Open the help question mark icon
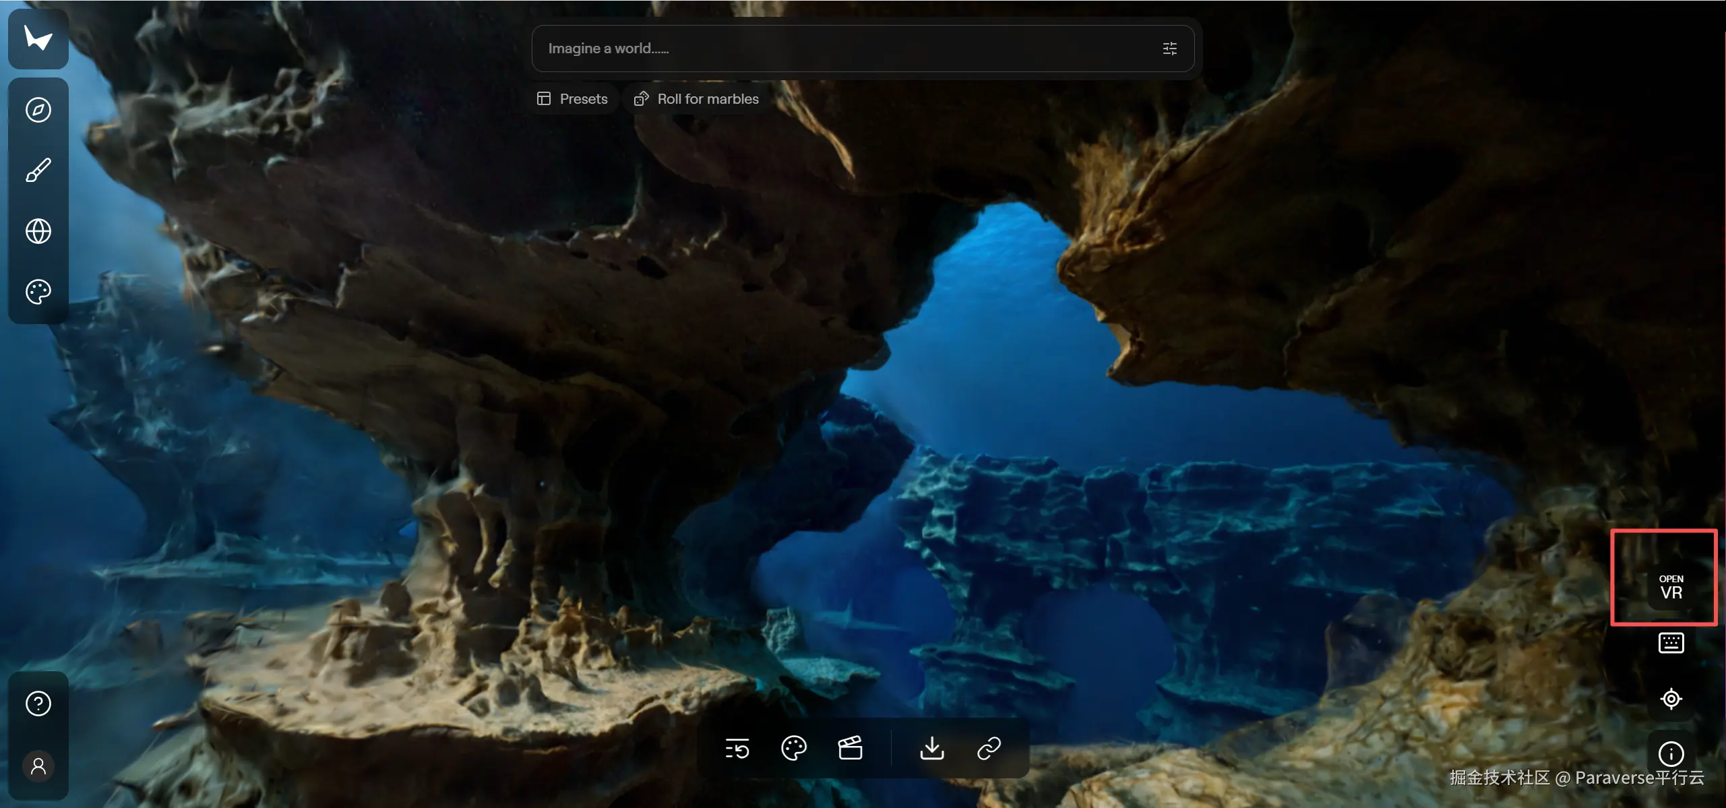Screen dimensions: 1726x808 click(38, 704)
